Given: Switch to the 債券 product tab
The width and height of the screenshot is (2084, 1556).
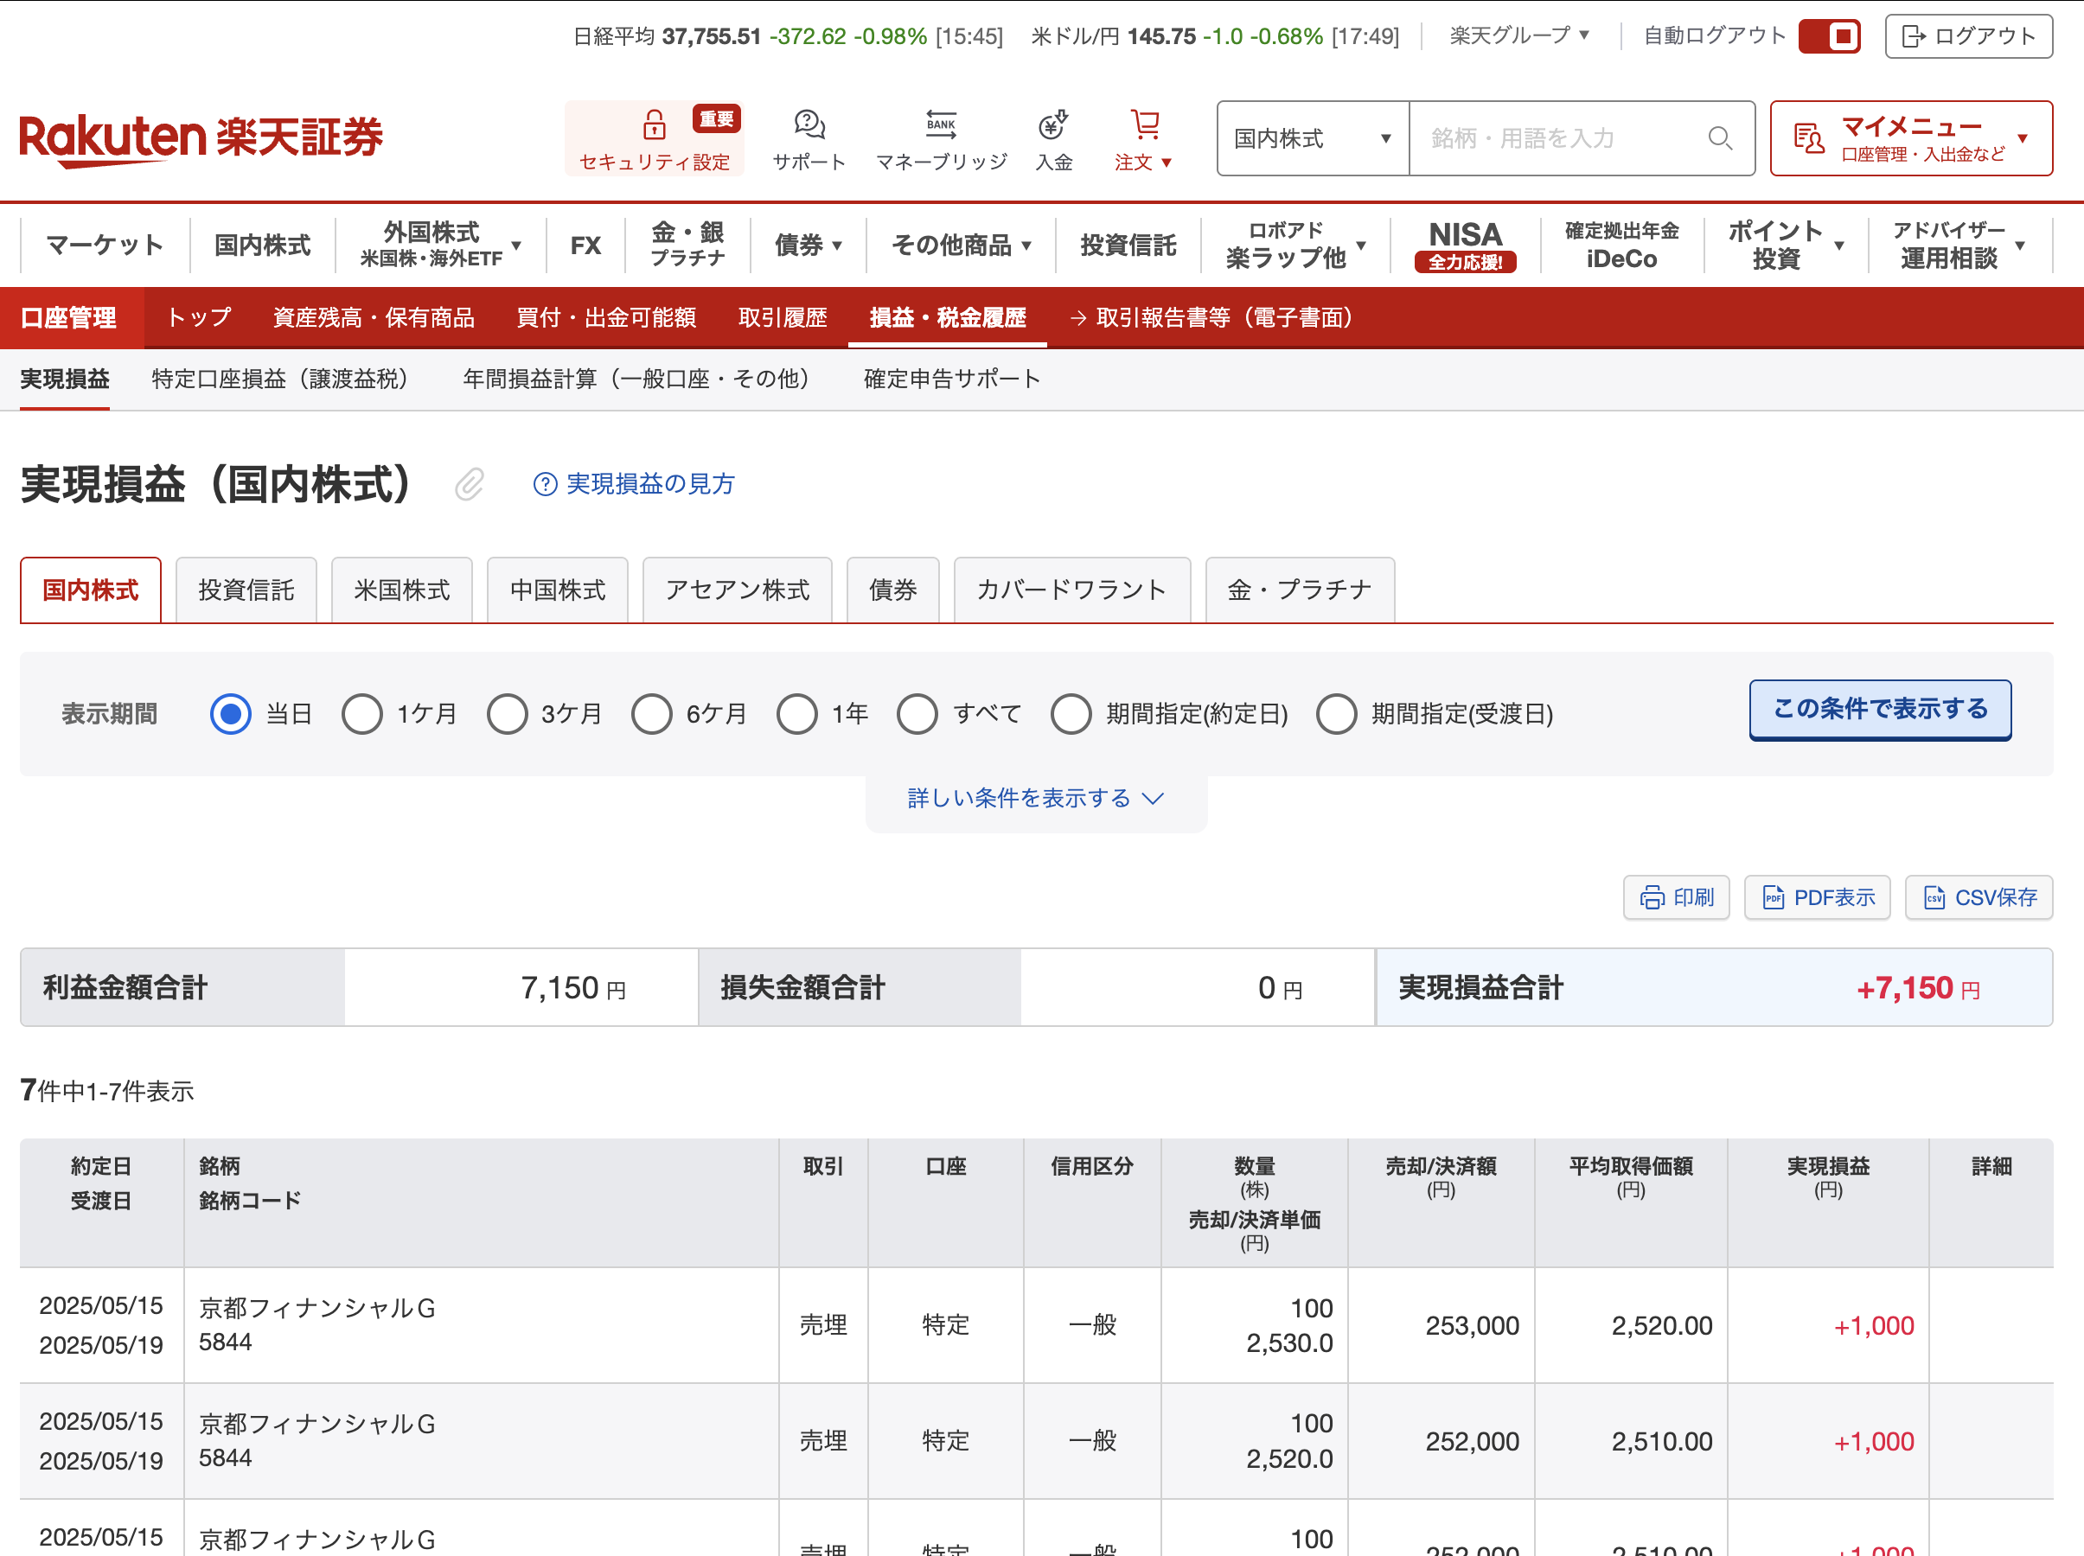Looking at the screenshot, I should coord(892,590).
